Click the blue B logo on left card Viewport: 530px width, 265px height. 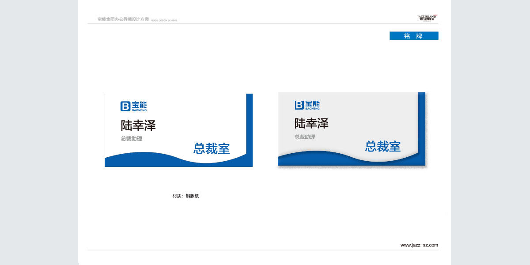(x=125, y=106)
